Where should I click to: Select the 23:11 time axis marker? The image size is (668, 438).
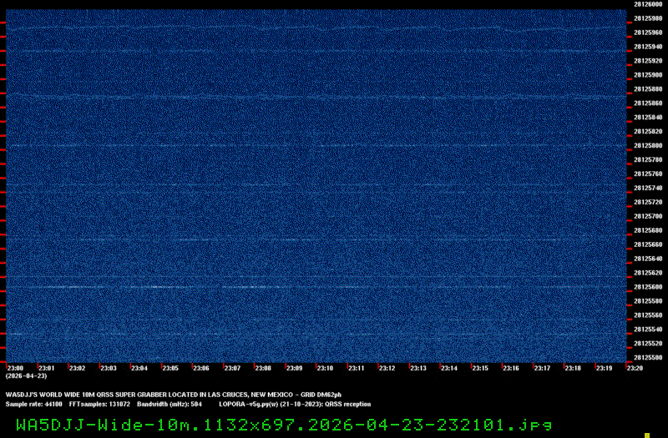tap(357, 368)
